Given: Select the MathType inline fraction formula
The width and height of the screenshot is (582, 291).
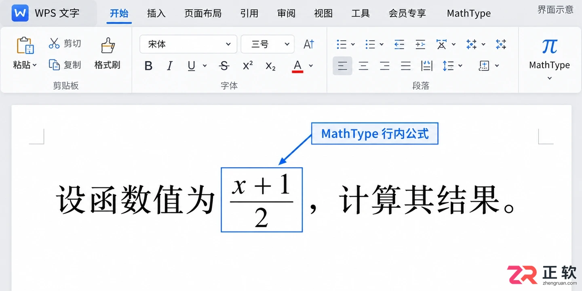Looking at the screenshot, I should pos(262,200).
